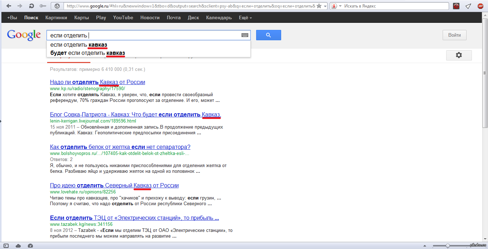The height and width of the screenshot is (249, 488).
Task: Click the Войти sign-in button
Action: [454, 35]
